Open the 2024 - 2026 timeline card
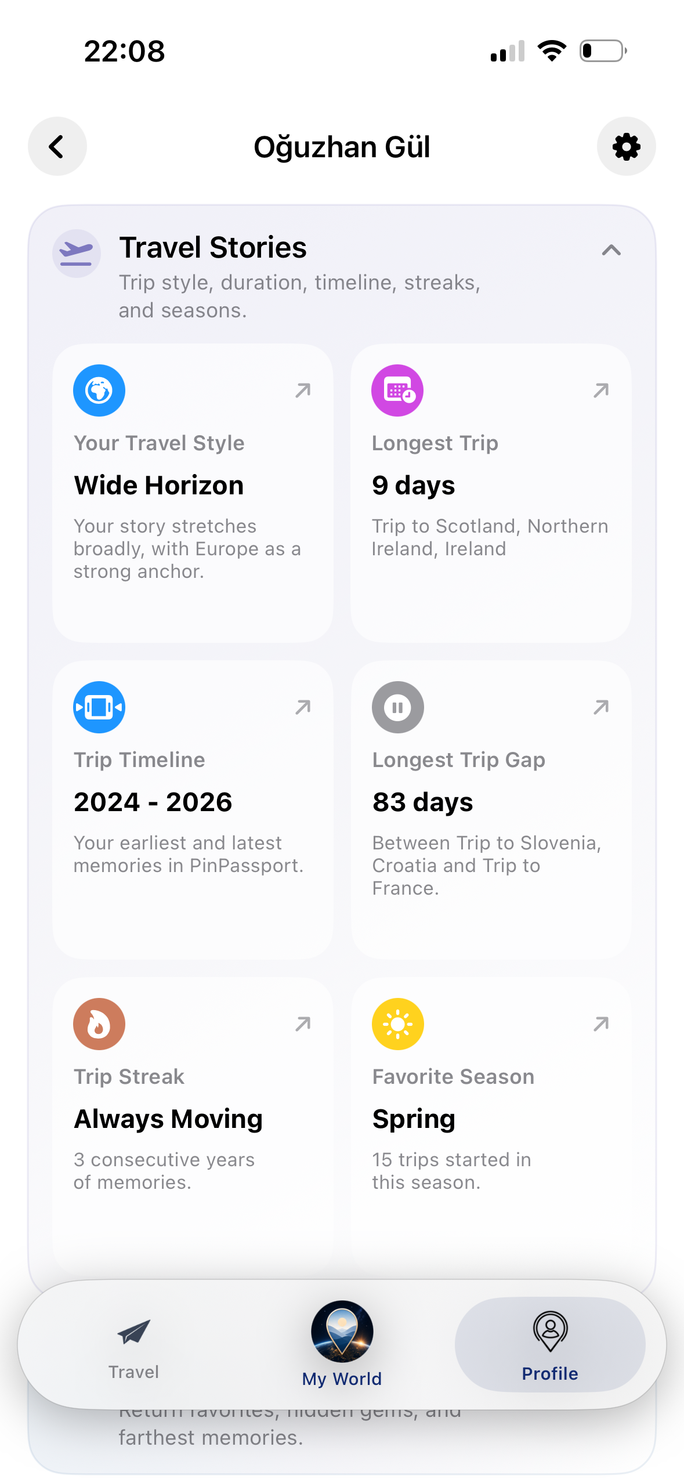The width and height of the screenshot is (684, 1483). (x=193, y=810)
